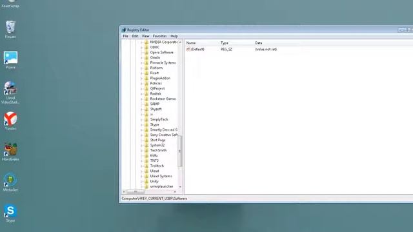Open the Recycle Bin desktop icon
The height and width of the screenshot is (232, 413).
click(x=10, y=27)
